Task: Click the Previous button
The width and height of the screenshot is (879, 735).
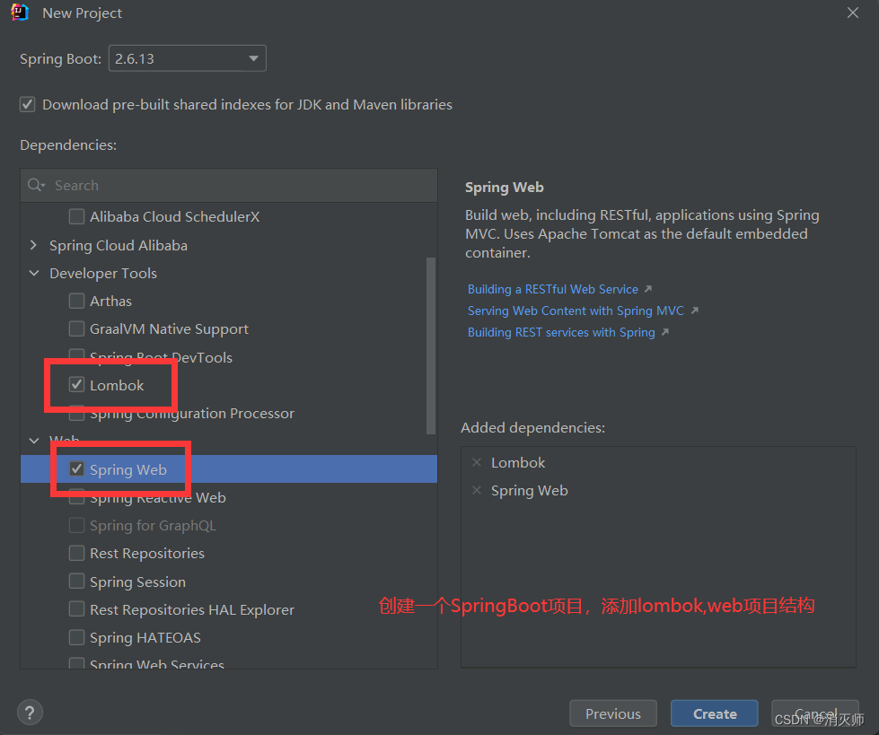Action: pos(612,713)
